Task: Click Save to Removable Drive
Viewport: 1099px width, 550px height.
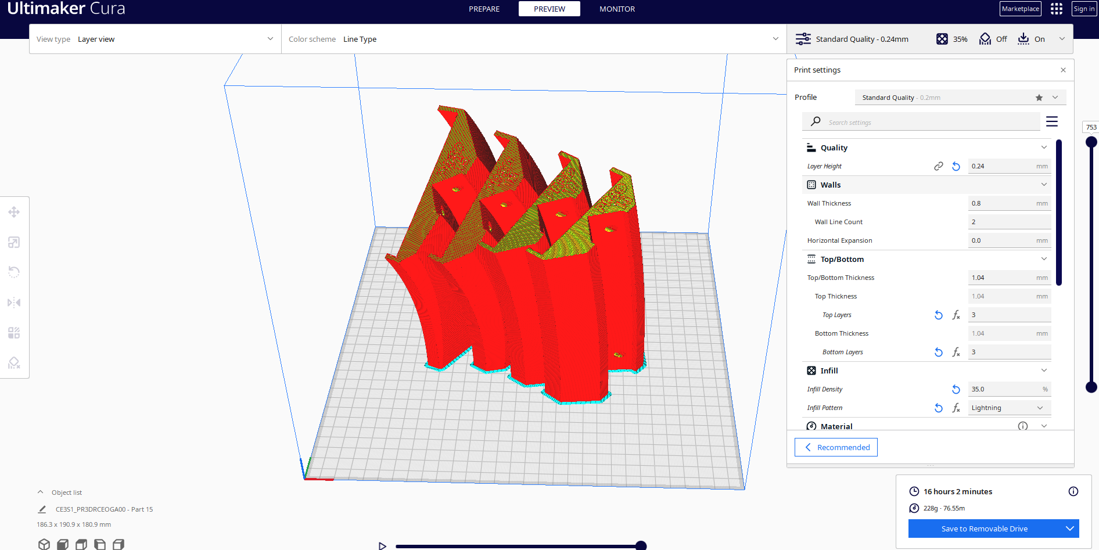Action: click(985, 529)
